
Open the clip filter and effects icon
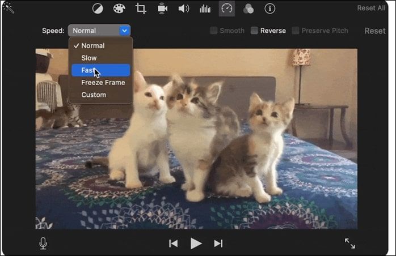pos(248,8)
